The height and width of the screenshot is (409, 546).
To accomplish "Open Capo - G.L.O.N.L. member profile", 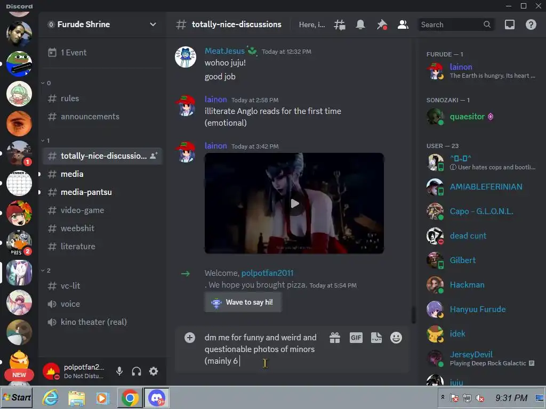I will (x=481, y=211).
